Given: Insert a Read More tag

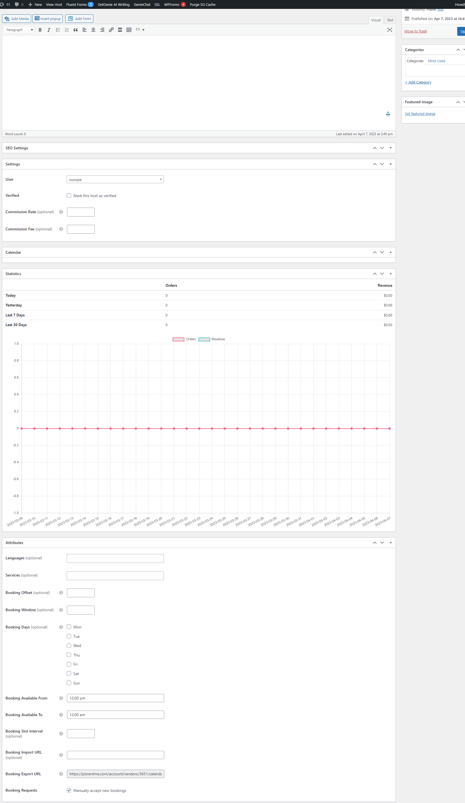Looking at the screenshot, I should point(120,30).
